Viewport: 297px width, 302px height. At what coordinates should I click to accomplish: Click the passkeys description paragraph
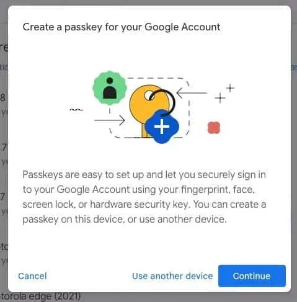[x=144, y=197]
